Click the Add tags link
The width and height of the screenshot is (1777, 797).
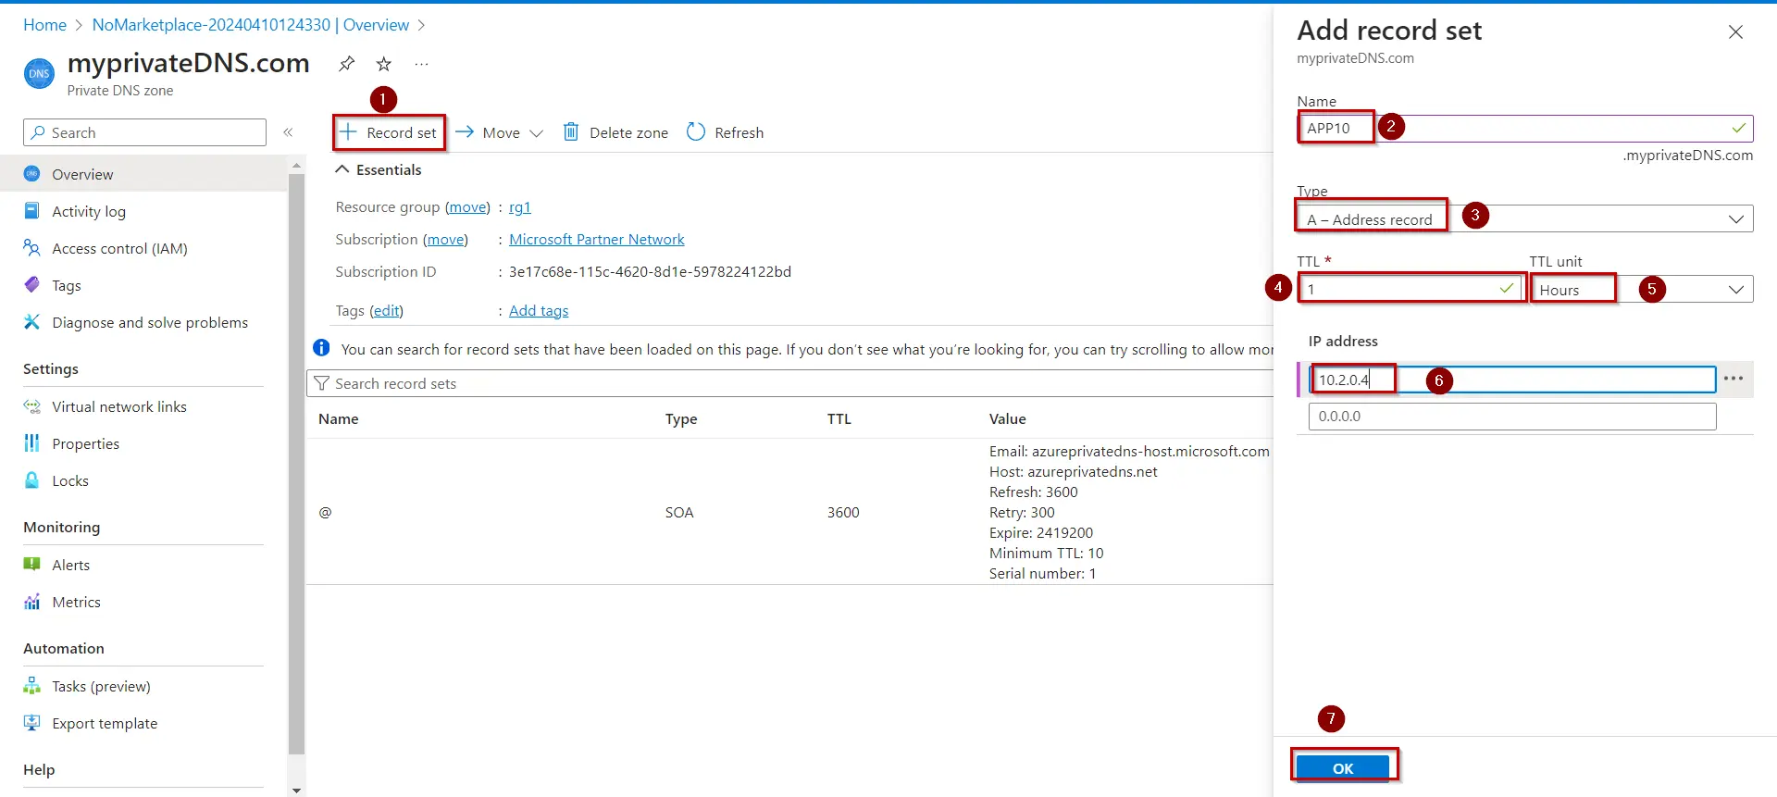tap(539, 311)
